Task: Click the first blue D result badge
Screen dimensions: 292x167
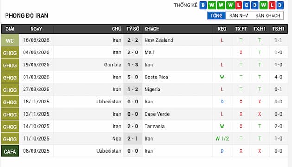Action: pos(203,6)
